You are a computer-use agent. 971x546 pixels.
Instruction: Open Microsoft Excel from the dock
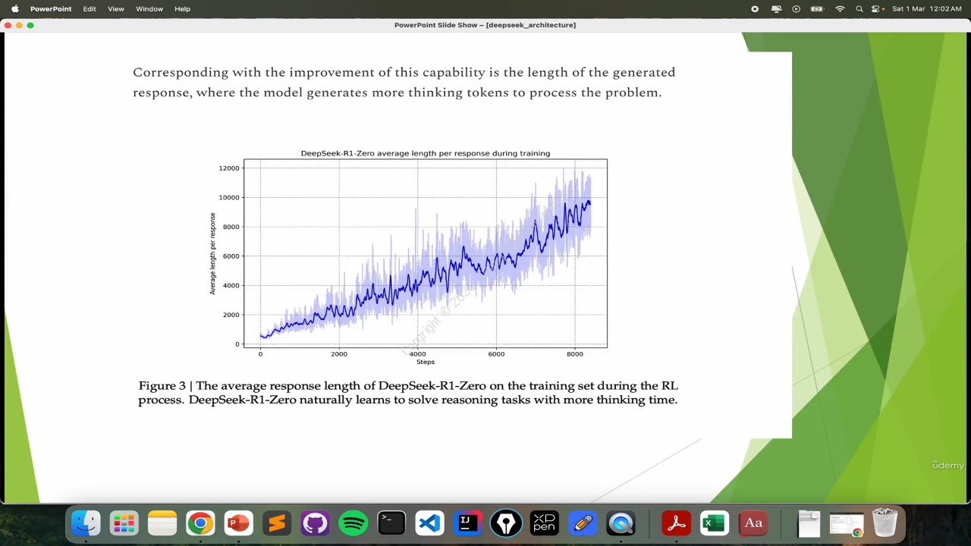(715, 523)
